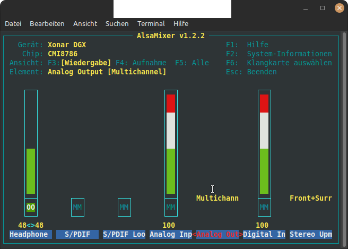This screenshot has height=249, width=348.
Task: Click the Headphone volume bar
Action: (31, 144)
